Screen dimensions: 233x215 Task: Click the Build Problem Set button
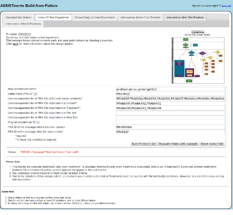[x=144, y=144]
